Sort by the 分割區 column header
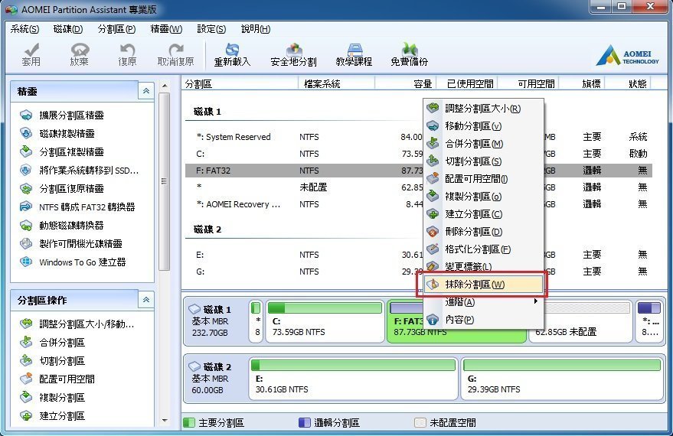The height and width of the screenshot is (436, 673). 240,83
